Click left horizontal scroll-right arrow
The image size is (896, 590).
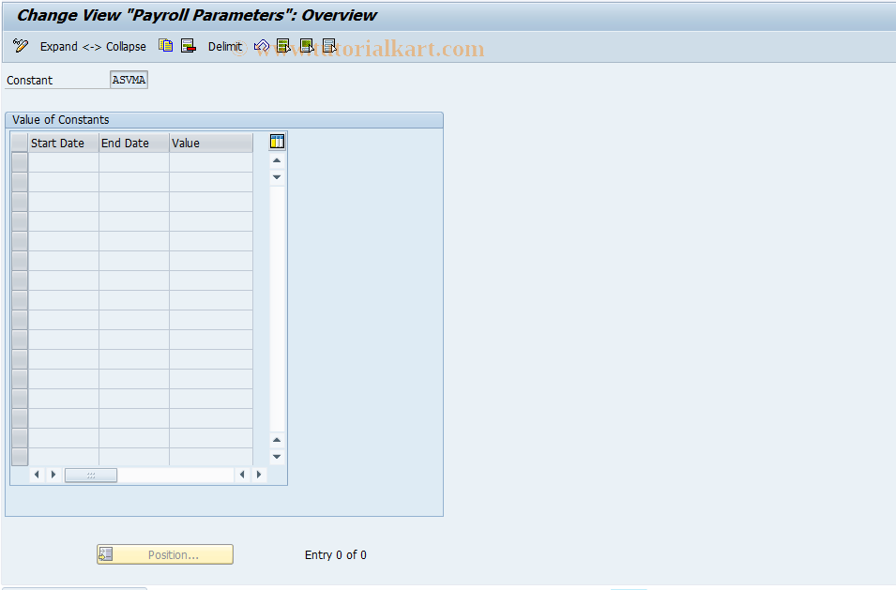click(x=53, y=474)
